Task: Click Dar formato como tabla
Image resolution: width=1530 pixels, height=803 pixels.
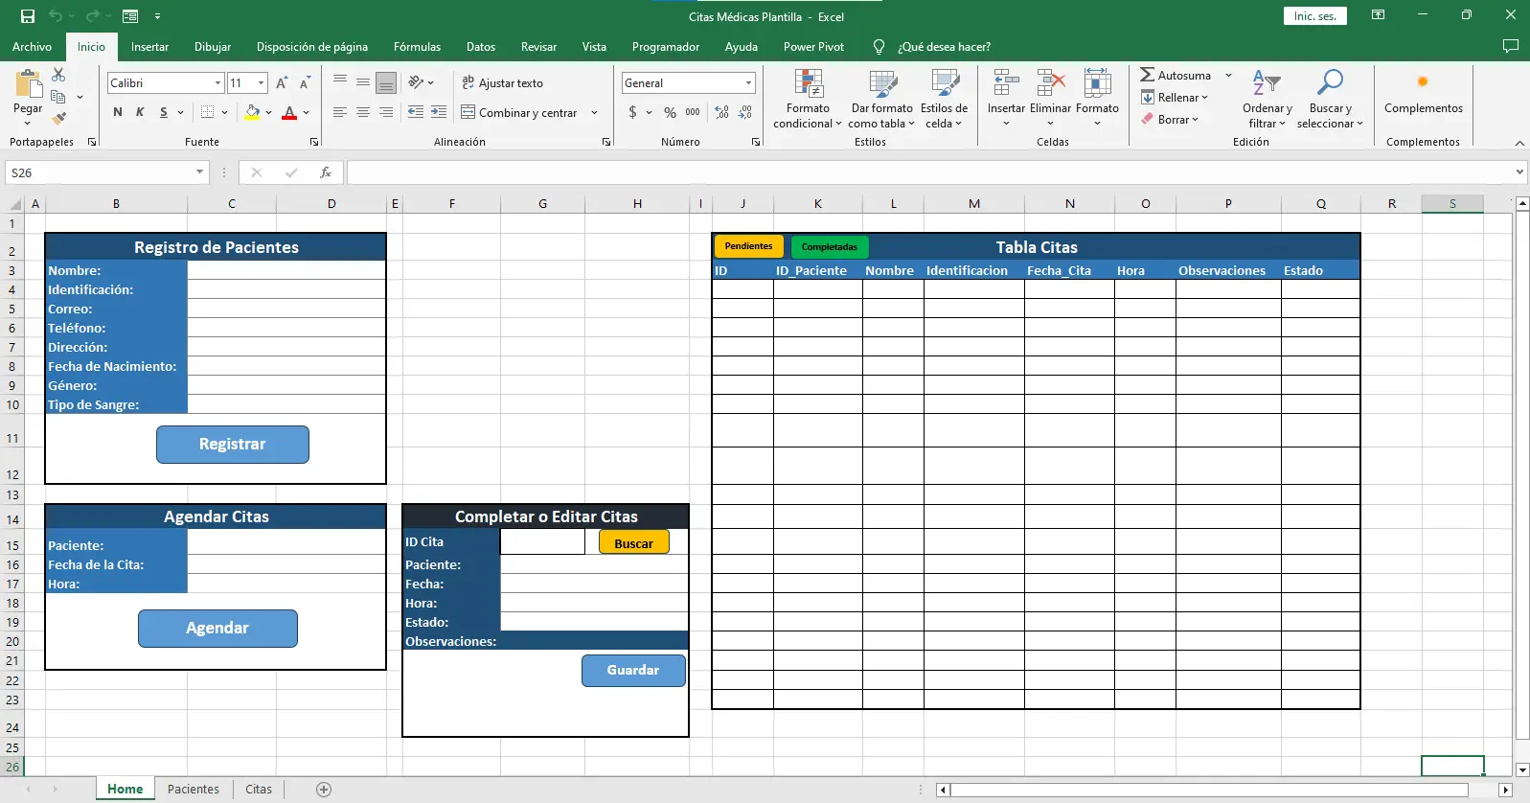Action: coord(881,99)
